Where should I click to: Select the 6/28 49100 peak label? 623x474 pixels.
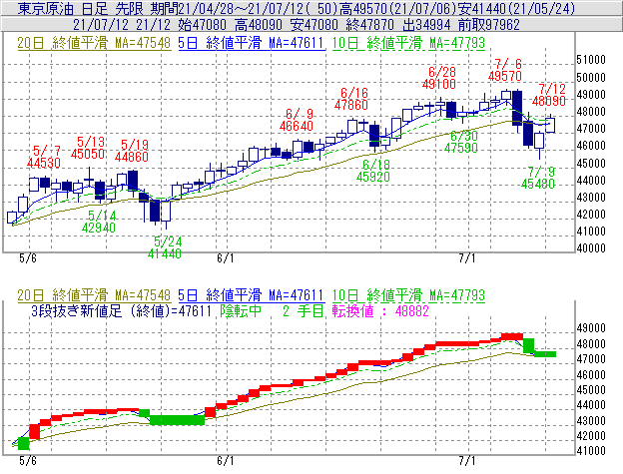tap(439, 78)
